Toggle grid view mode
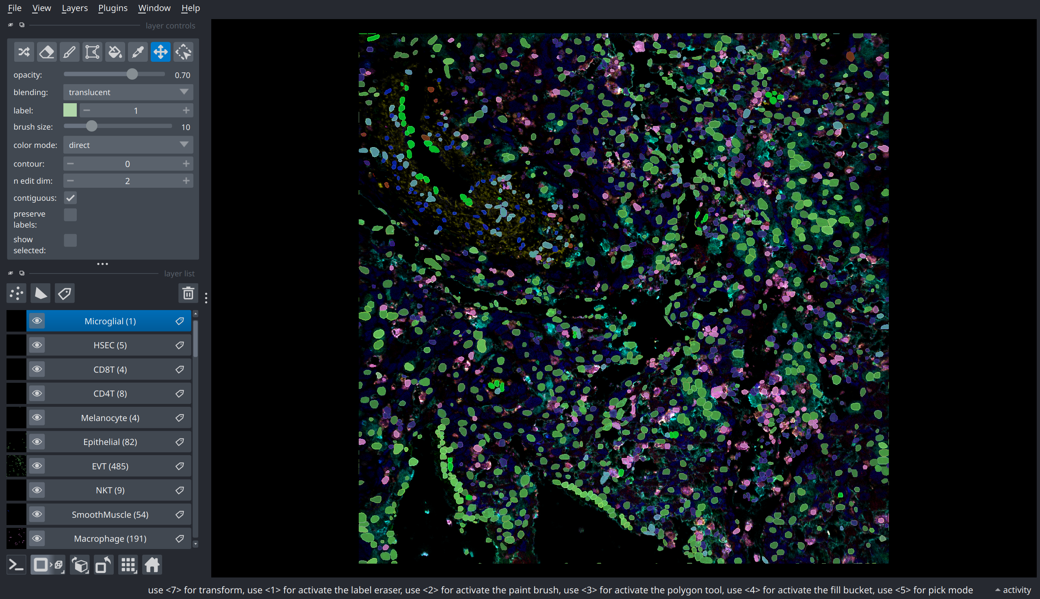The height and width of the screenshot is (599, 1040). click(x=128, y=565)
